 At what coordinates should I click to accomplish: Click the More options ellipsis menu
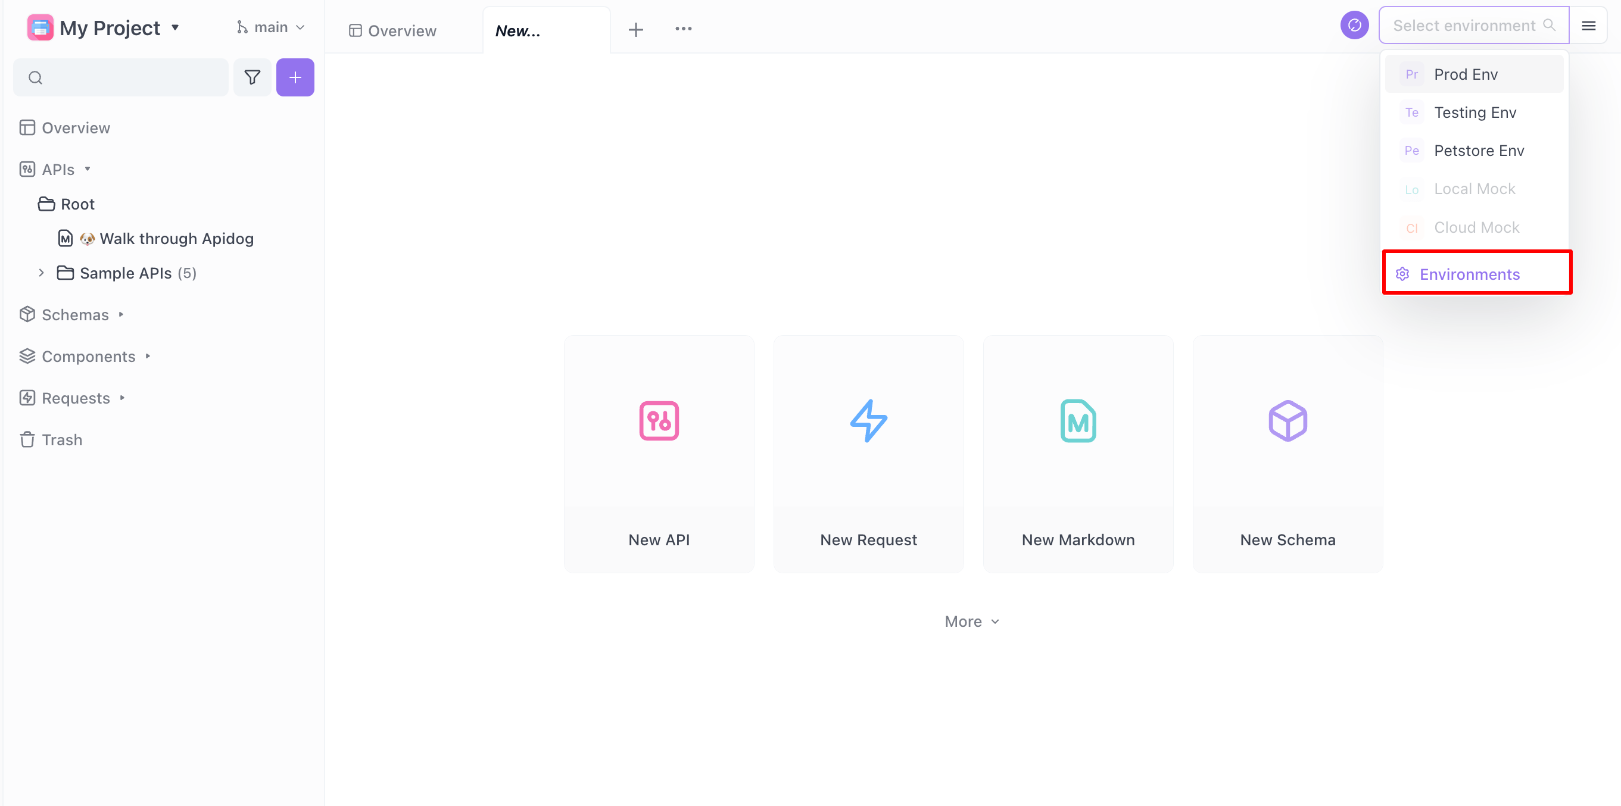pos(681,30)
